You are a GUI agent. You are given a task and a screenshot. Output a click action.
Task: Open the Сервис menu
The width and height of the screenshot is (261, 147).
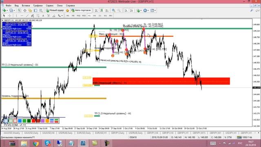tap(50, 5)
